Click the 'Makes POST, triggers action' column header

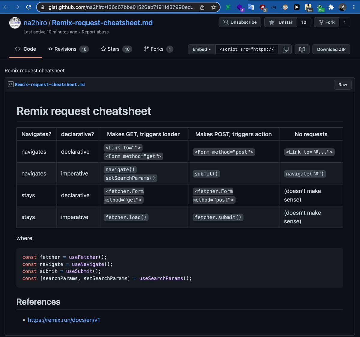(233, 134)
